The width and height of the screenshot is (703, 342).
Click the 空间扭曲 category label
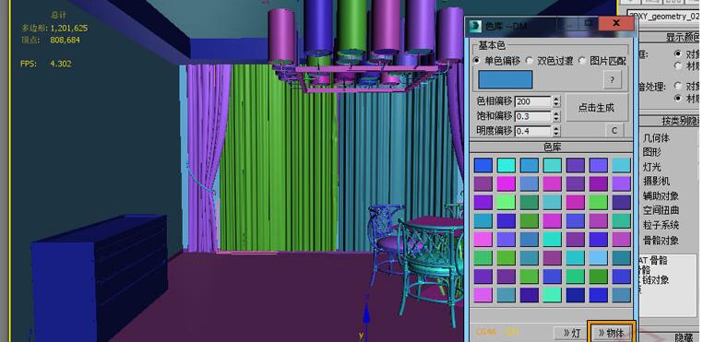[x=661, y=210]
